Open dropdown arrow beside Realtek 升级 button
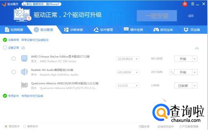The image size is (208, 130). [195, 72]
